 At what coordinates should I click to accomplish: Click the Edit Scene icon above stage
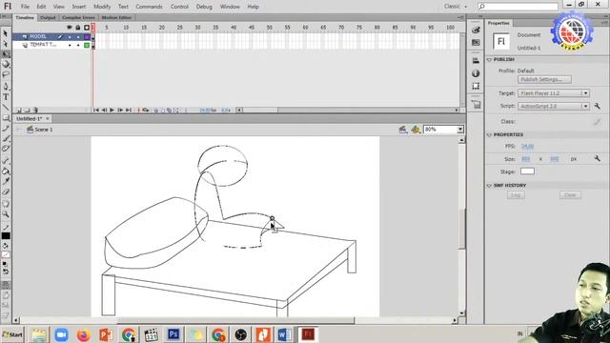point(403,130)
